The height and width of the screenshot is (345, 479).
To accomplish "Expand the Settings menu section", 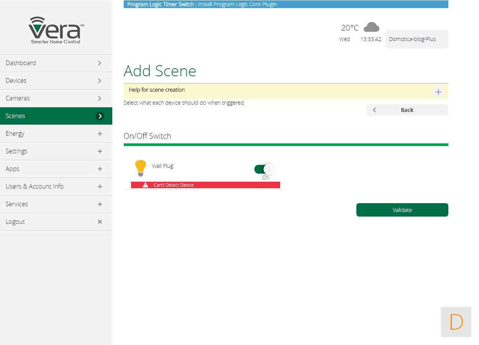I will point(56,151).
